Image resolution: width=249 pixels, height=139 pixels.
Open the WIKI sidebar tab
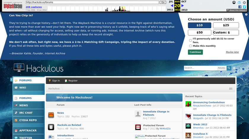coord(28,87)
